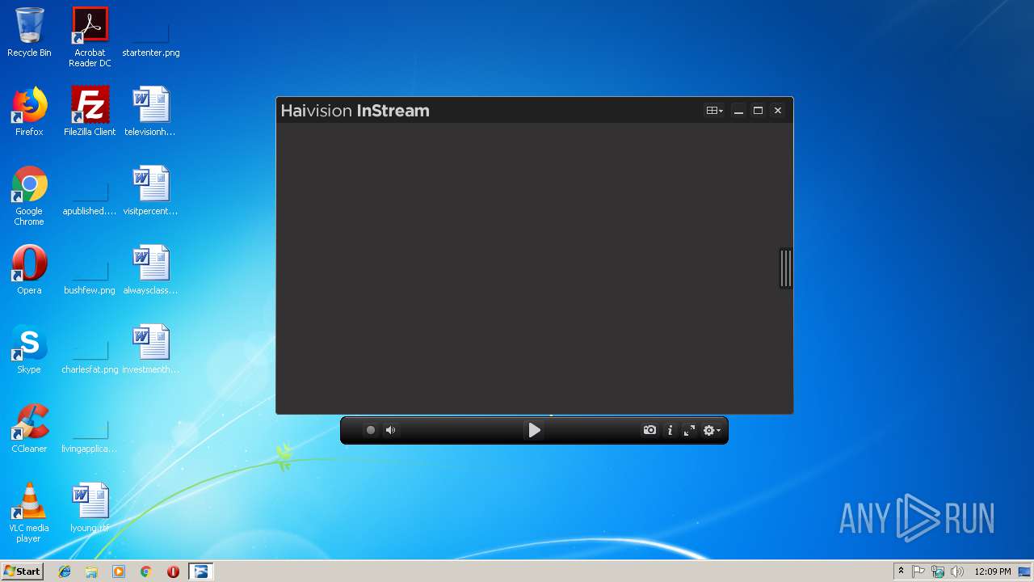Screen dimensions: 1034x582
Task: Select the CCleaner desktop shortcut
Action: point(29,428)
